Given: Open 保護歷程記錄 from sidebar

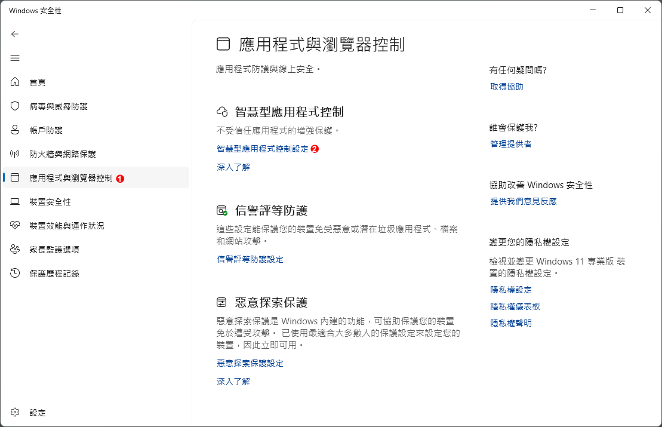Looking at the screenshot, I should click(96, 274).
